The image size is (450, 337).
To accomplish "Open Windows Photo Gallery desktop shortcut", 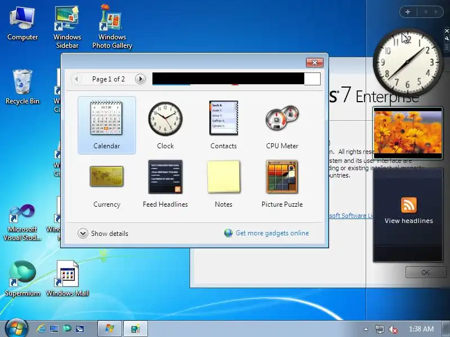I will click(x=112, y=27).
